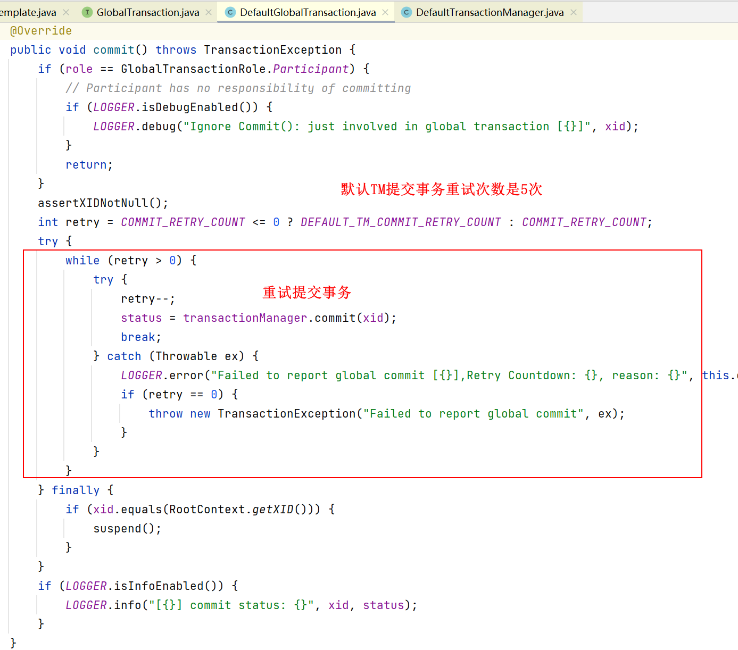Image resolution: width=738 pixels, height=650 pixels.
Task: Click the Participant enum constant
Action: (311, 69)
